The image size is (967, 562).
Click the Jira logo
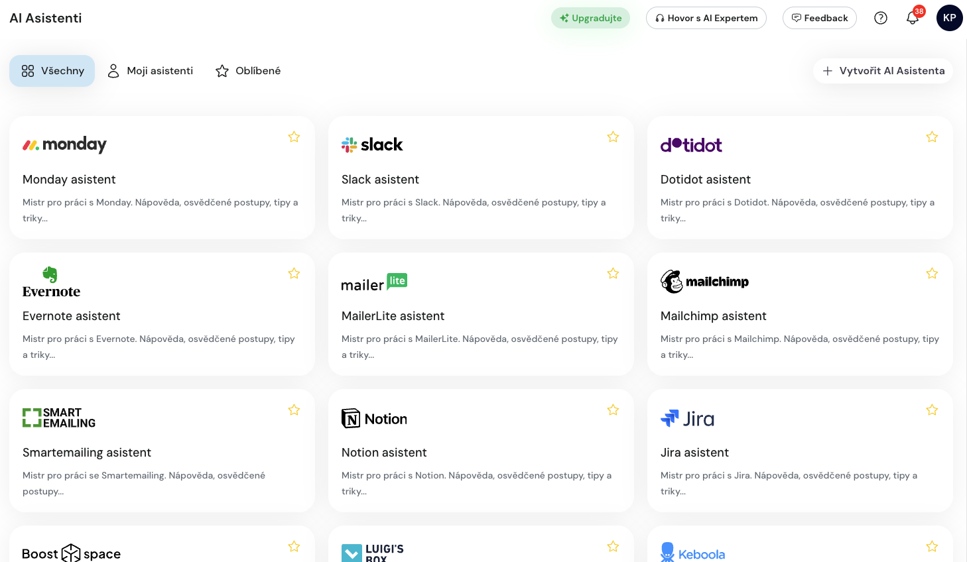(687, 419)
